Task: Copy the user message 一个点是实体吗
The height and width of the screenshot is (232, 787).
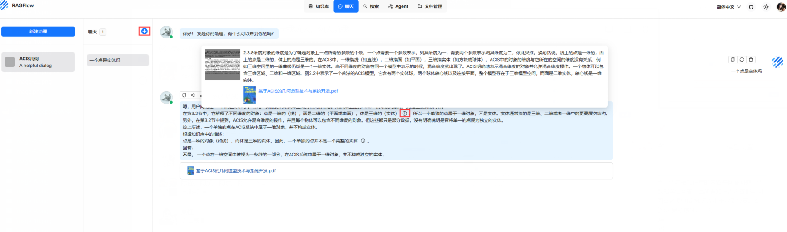Action: click(x=733, y=60)
